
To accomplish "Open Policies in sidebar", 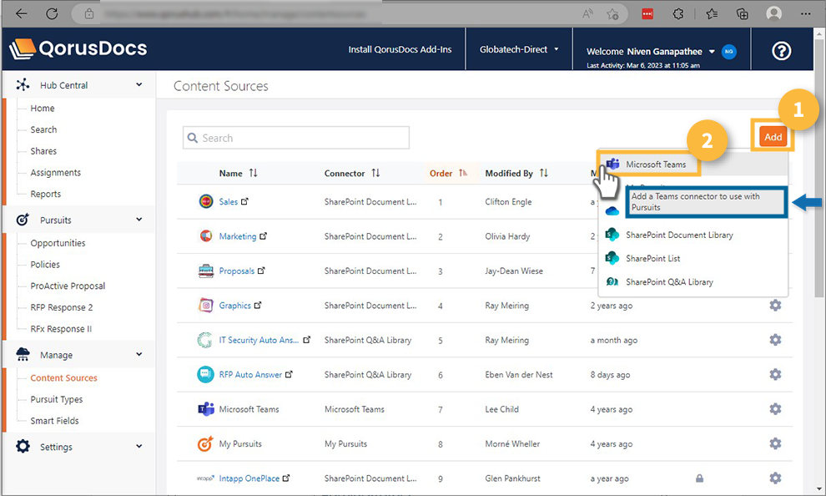I will 45,265.
